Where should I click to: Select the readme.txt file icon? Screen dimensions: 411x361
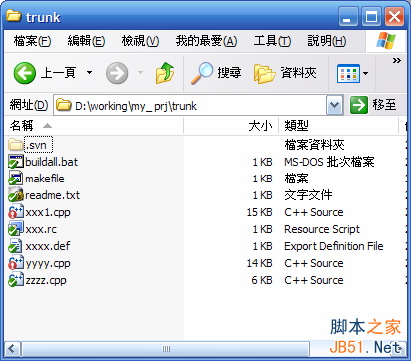pyautogui.click(x=15, y=195)
